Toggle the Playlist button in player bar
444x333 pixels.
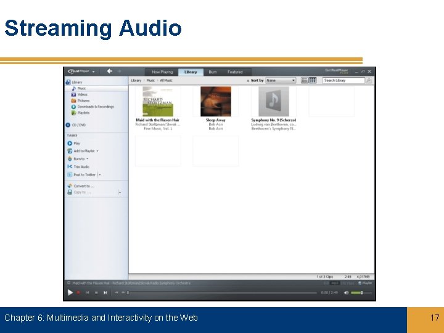point(365,283)
